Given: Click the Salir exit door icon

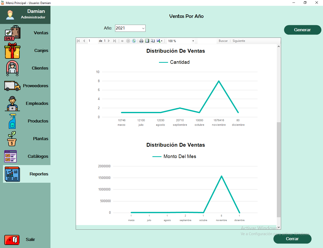Looking at the screenshot, I should click(x=12, y=240).
